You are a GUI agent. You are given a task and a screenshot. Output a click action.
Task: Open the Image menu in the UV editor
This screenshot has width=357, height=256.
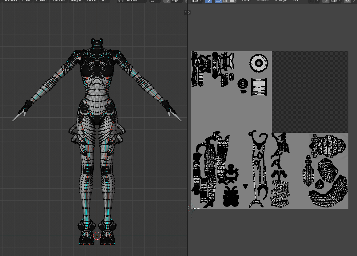click(281, 1)
